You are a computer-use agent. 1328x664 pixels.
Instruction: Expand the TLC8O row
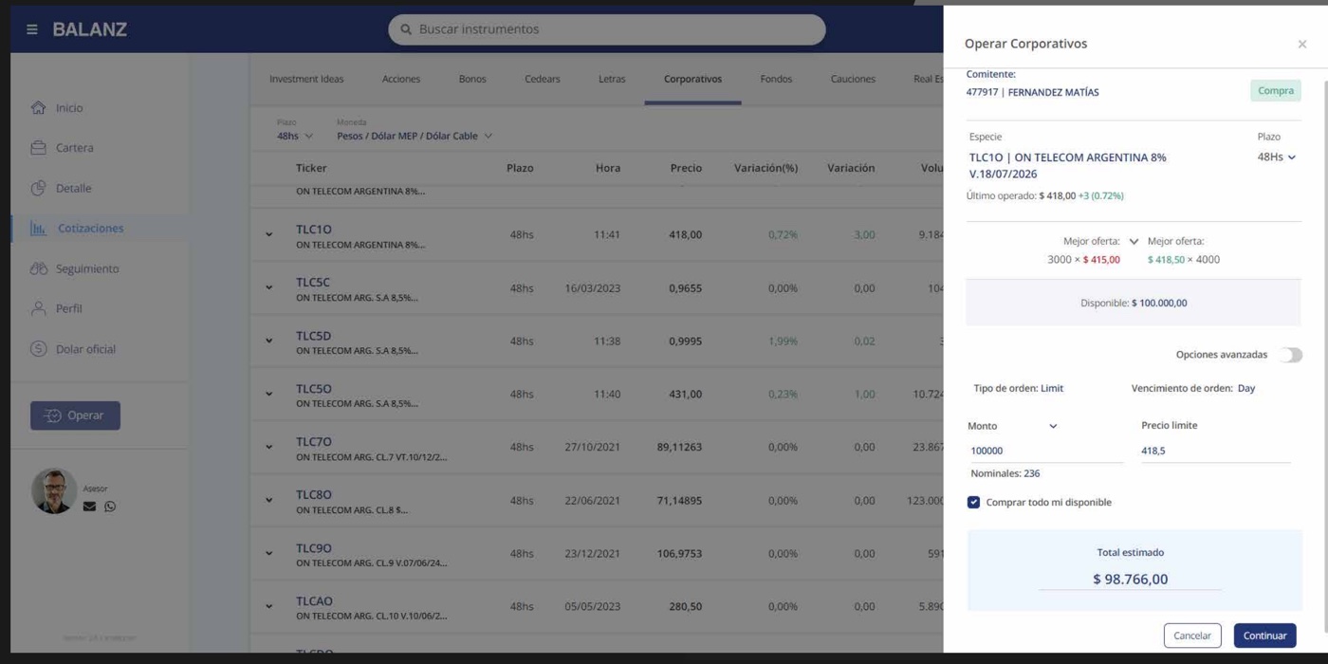pyautogui.click(x=269, y=500)
